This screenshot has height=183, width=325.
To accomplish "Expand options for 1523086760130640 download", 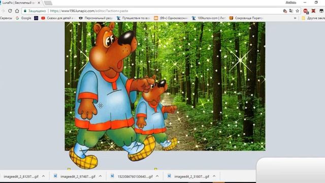I will [x=157, y=176].
